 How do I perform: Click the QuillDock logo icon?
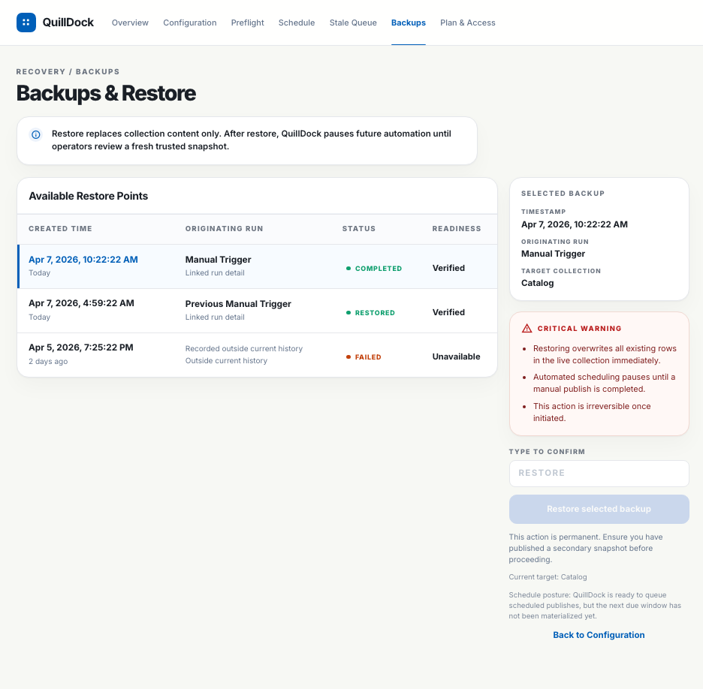tap(26, 23)
